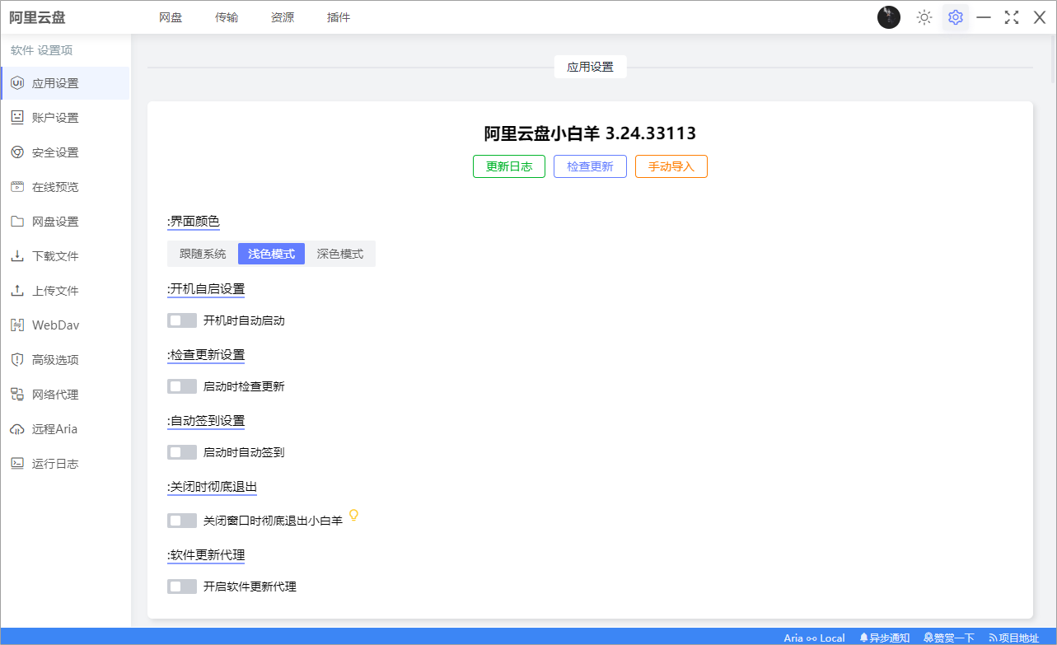Image resolution: width=1057 pixels, height=645 pixels.
Task: Open 运行日志 in sidebar
Action: coord(65,464)
